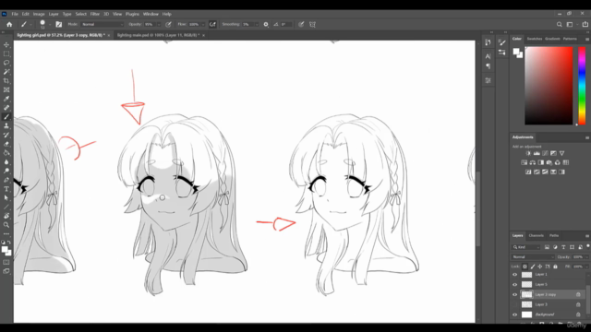Select the Eyedropper tool
The width and height of the screenshot is (591, 332).
click(x=6, y=99)
